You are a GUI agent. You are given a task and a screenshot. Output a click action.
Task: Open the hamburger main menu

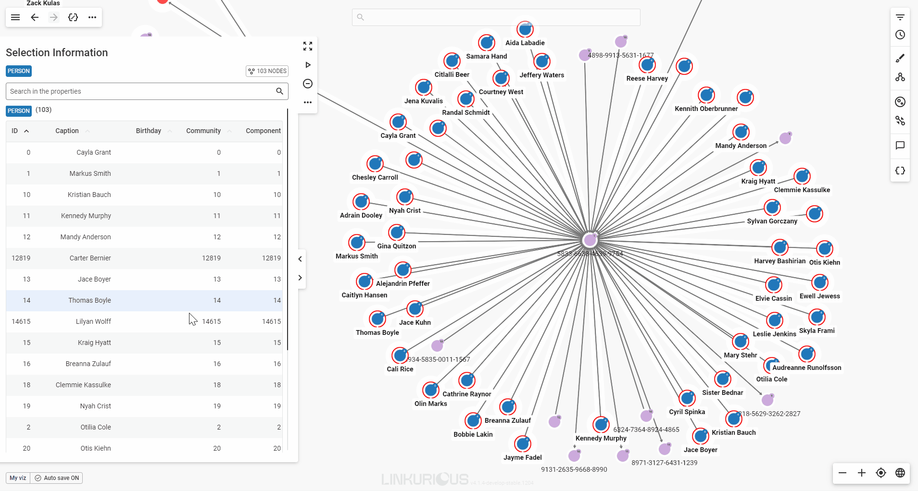[x=15, y=17]
